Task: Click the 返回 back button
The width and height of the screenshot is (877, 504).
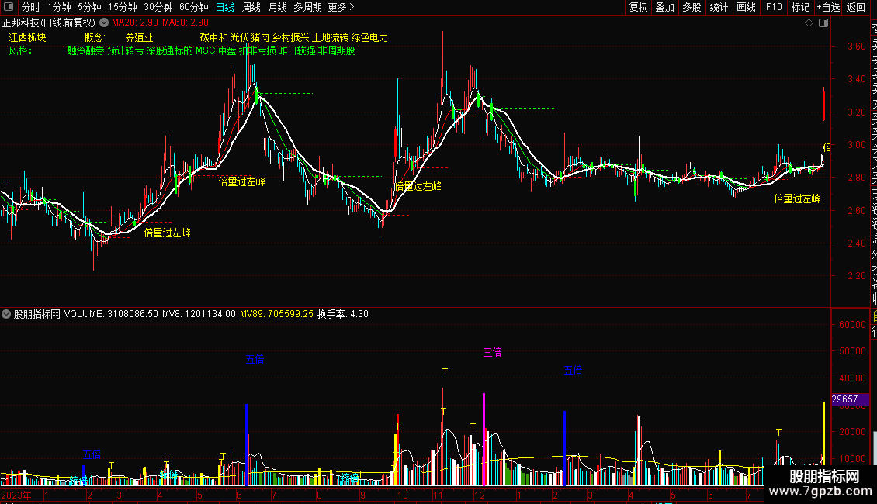Action: [856, 7]
